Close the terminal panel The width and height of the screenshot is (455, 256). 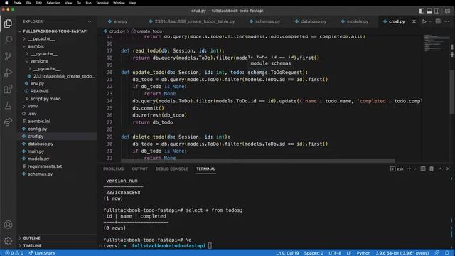pyautogui.click(x=448, y=169)
